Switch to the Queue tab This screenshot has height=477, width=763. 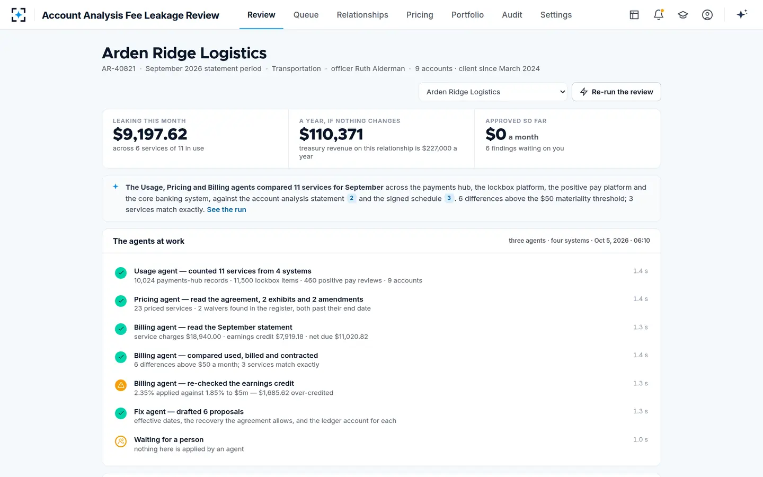click(x=306, y=15)
